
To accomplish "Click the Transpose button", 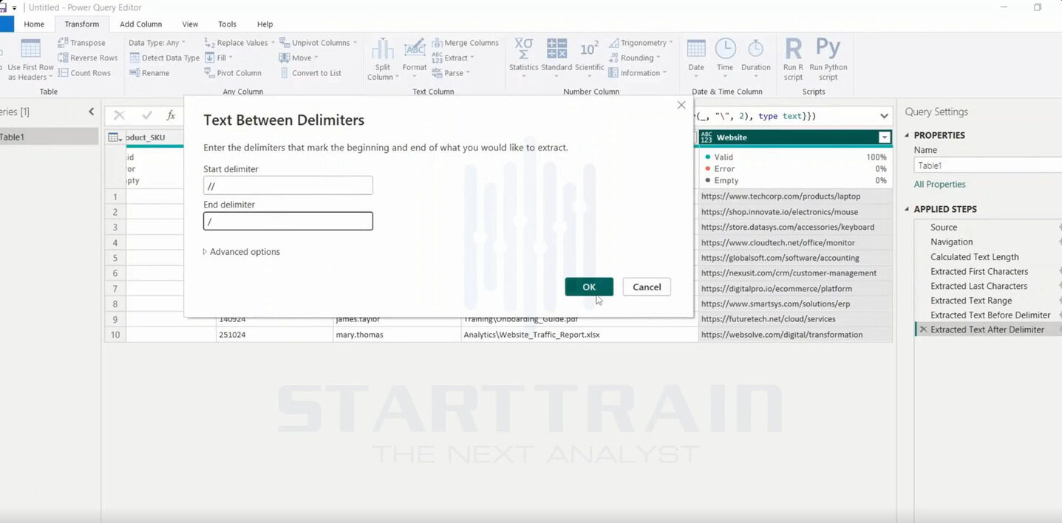I will pyautogui.click(x=82, y=43).
